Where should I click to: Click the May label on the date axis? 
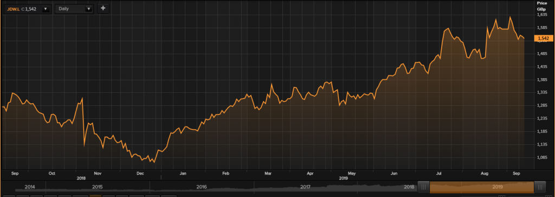click(351, 174)
